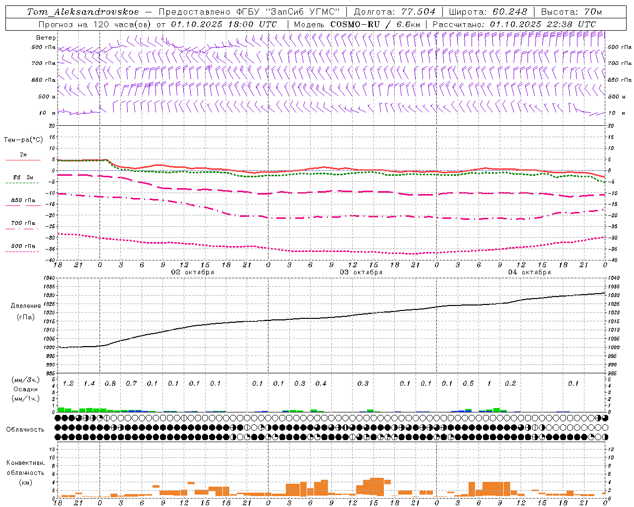Click the Облачность panel label
634x507 pixels.
pos(25,430)
